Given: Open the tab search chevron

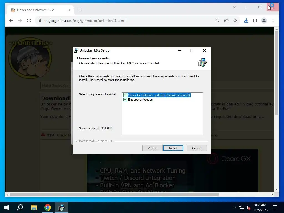Looking at the screenshot, I should pyautogui.click(x=234, y=7).
